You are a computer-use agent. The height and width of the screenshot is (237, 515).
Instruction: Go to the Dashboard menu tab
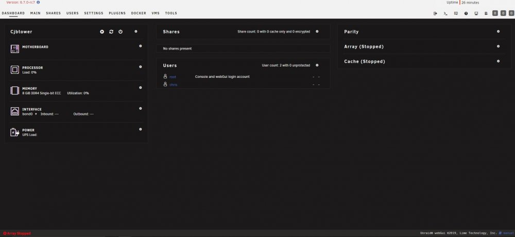tap(13, 13)
